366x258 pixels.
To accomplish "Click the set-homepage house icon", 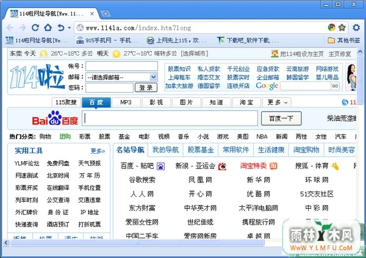I will coord(274,54).
